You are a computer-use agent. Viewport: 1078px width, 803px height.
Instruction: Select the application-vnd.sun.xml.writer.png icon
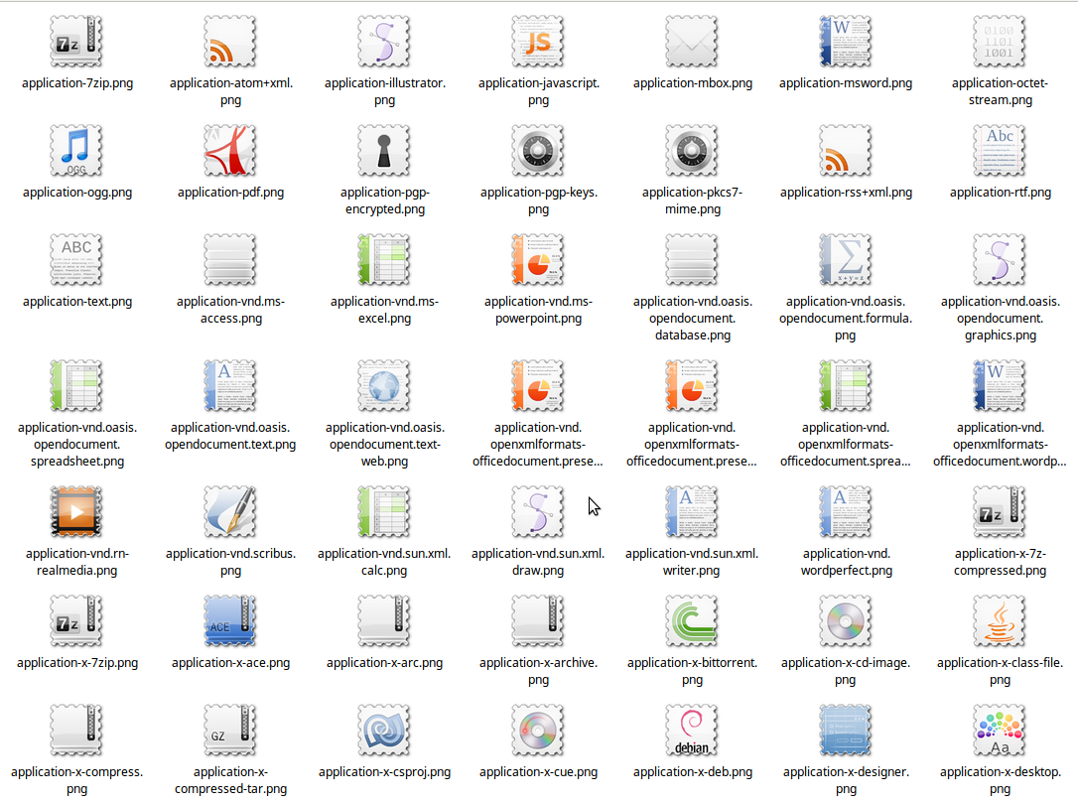click(692, 511)
